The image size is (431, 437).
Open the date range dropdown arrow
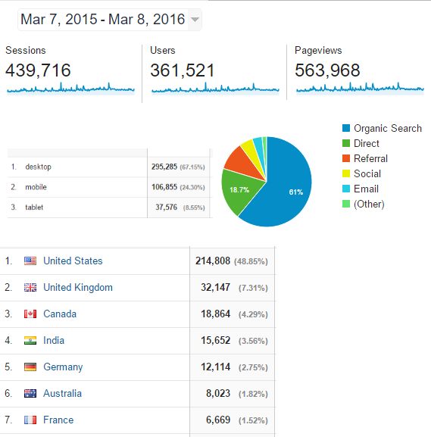[195, 20]
